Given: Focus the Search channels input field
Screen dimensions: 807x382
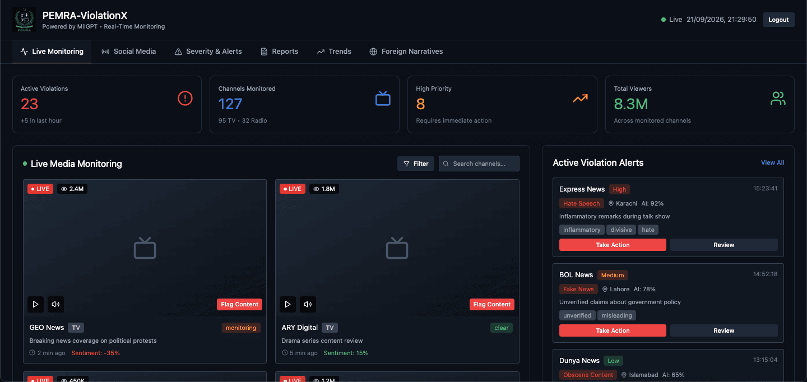Looking at the screenshot, I should coord(479,164).
